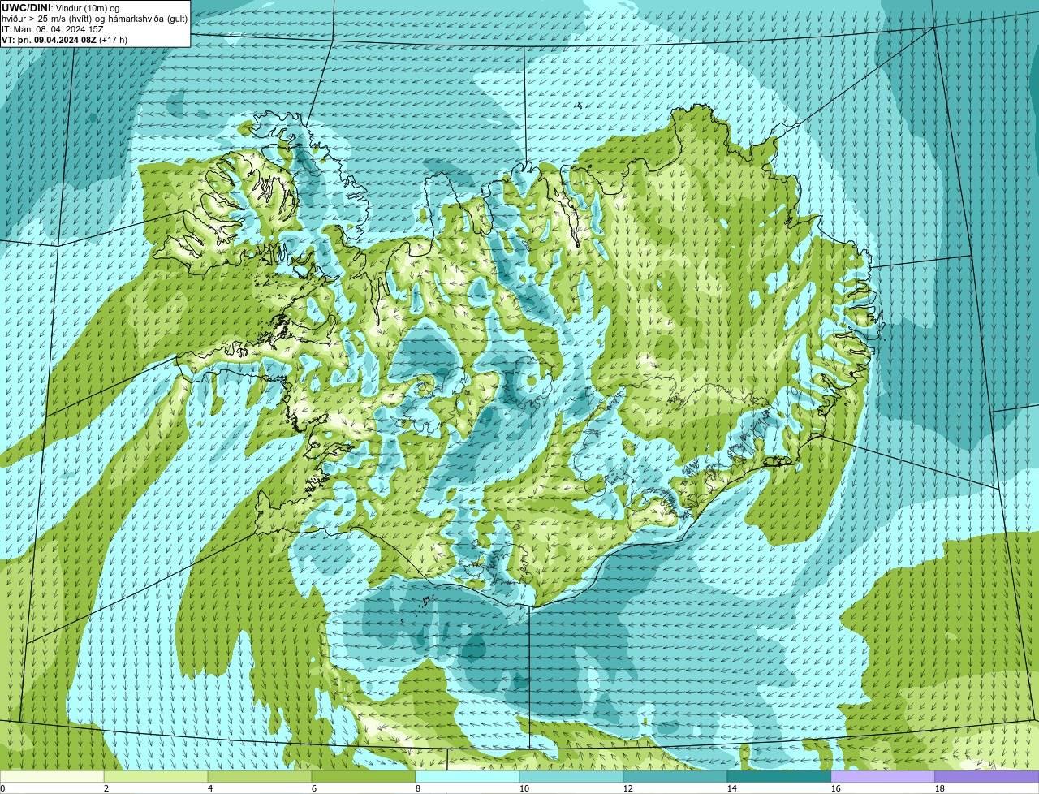Viewport: 1039px width, 794px height.
Task: Click the 12–14 m/s teal legend swatch
Action: pos(675,776)
